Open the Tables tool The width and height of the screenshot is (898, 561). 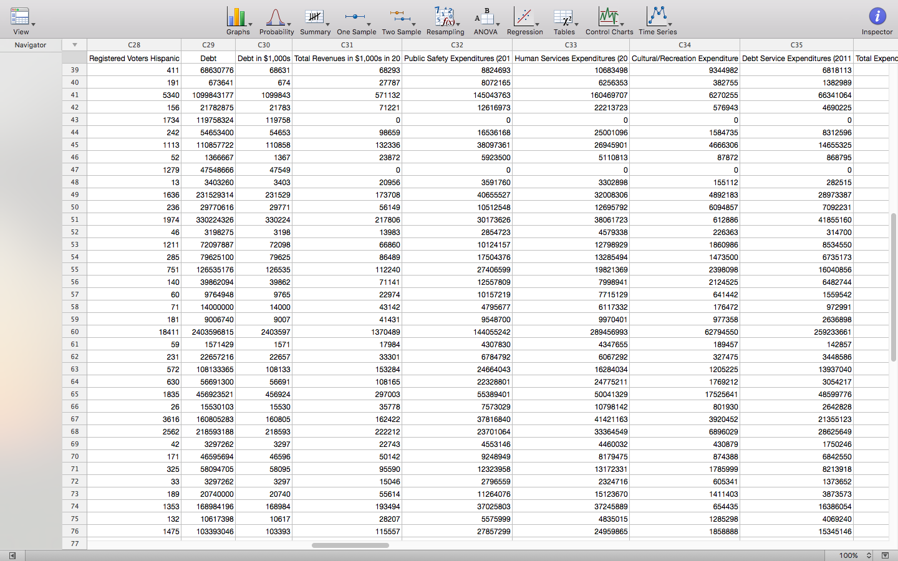562,17
